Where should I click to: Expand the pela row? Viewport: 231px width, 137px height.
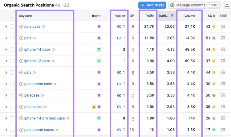coord(6,38)
